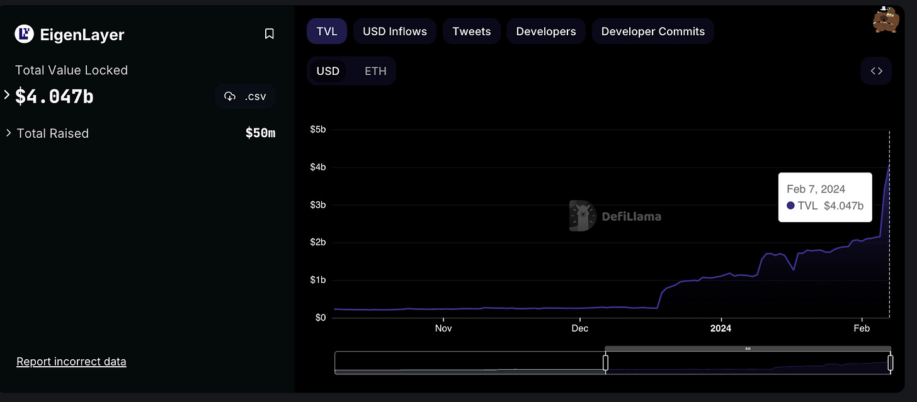917x402 pixels.
Task: Click the range slider's top drag bar
Action: tap(748, 349)
